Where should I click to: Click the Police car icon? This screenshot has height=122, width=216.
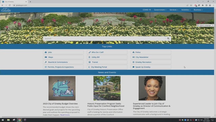coord(133,52)
